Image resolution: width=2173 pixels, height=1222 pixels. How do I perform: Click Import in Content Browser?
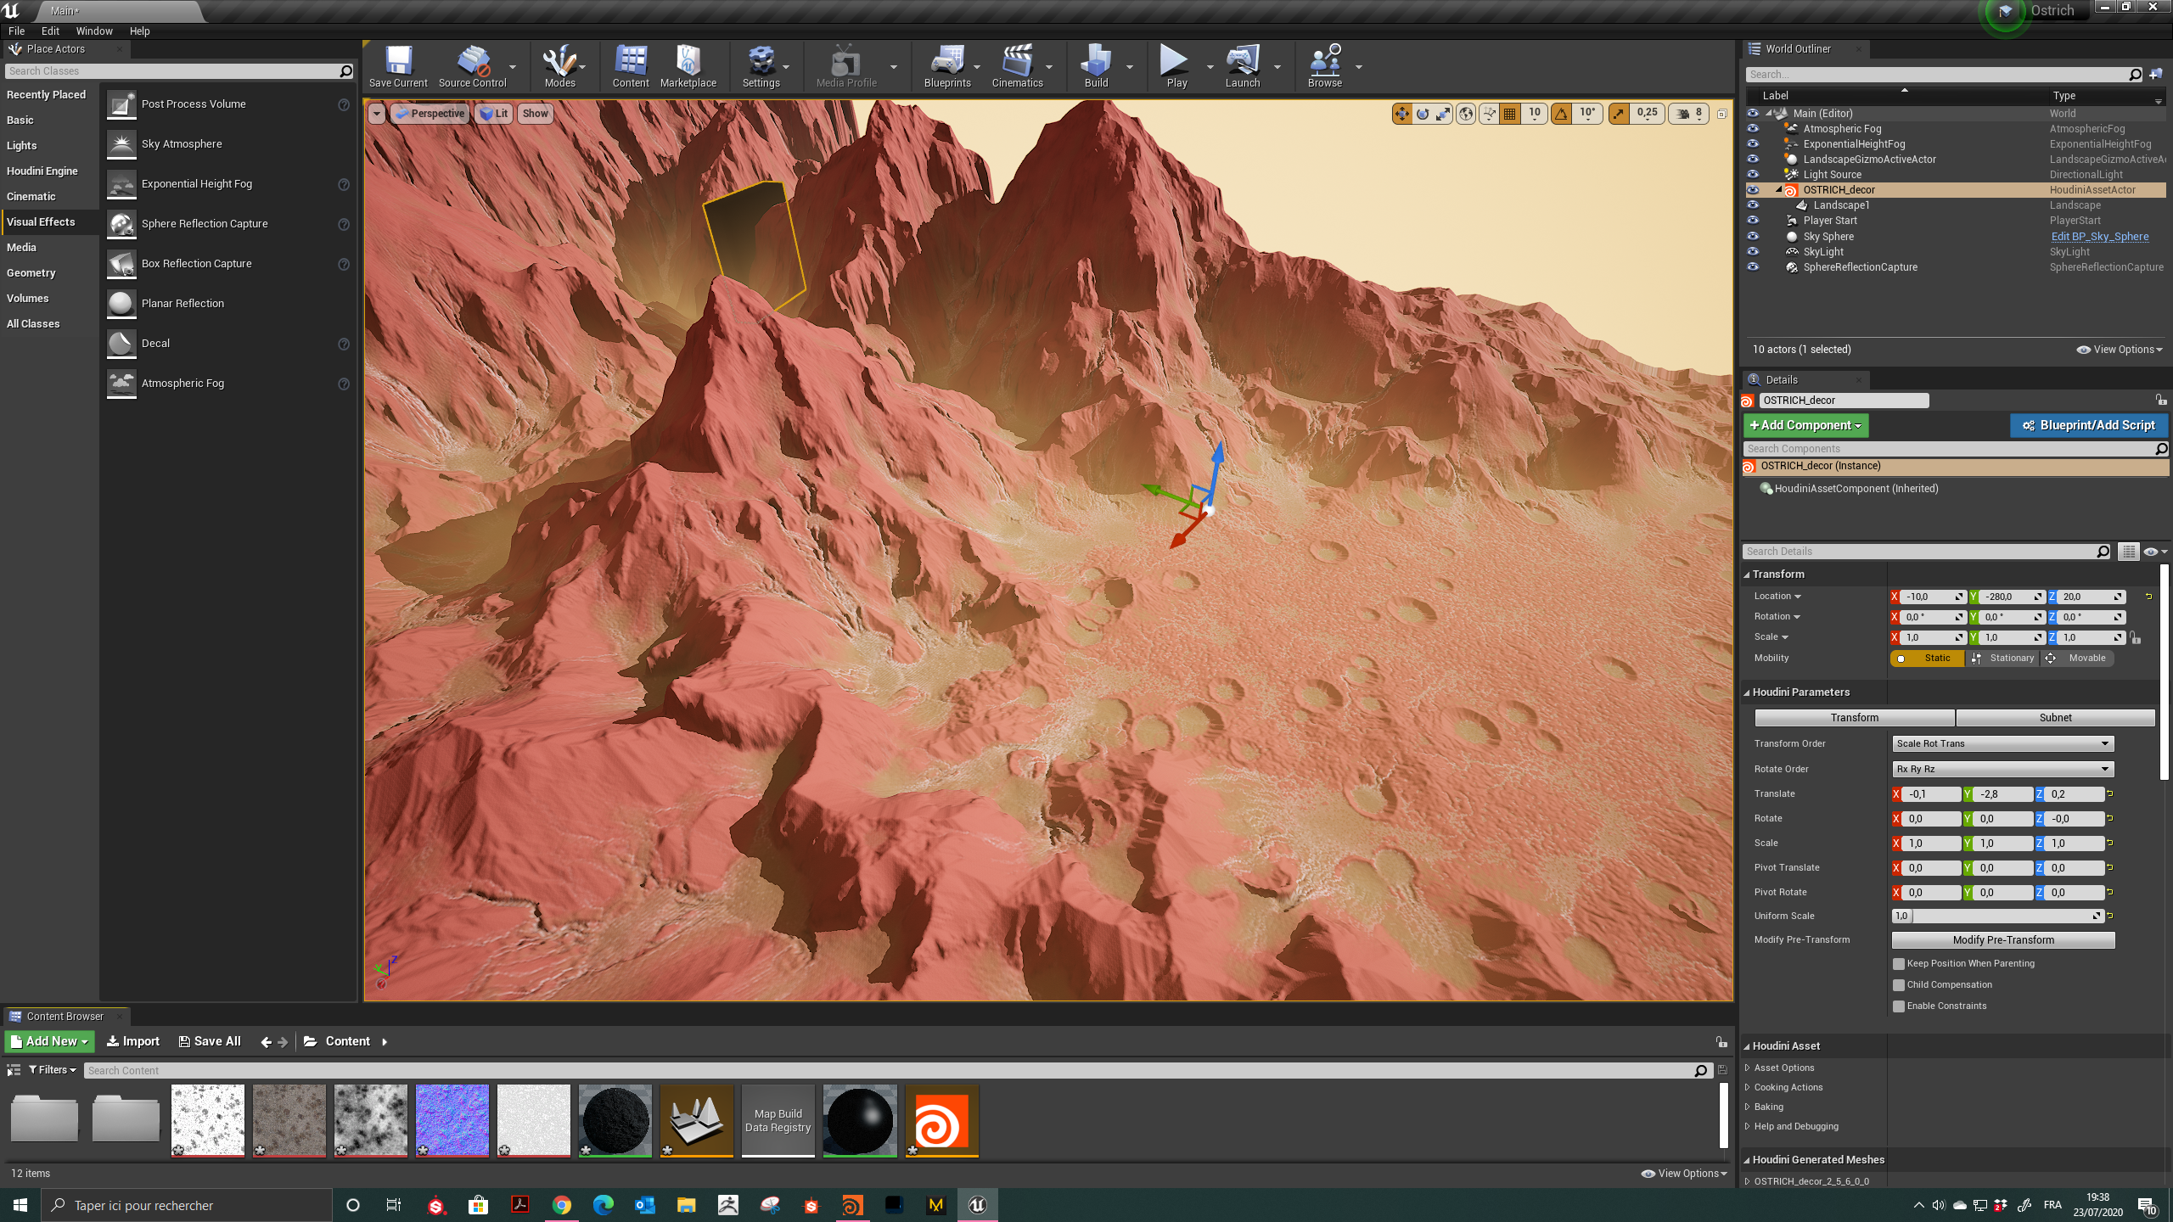coord(133,1042)
